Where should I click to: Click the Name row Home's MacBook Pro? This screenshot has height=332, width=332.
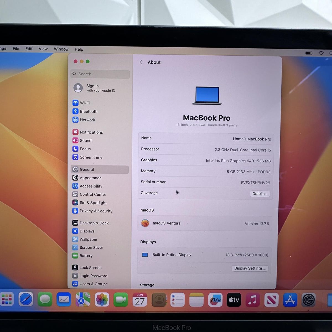(x=206, y=138)
